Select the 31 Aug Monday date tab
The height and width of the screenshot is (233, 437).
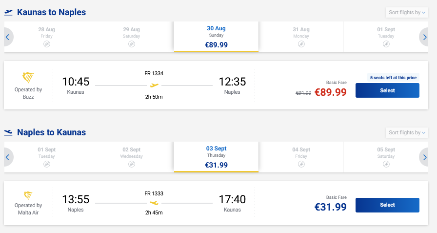point(301,37)
